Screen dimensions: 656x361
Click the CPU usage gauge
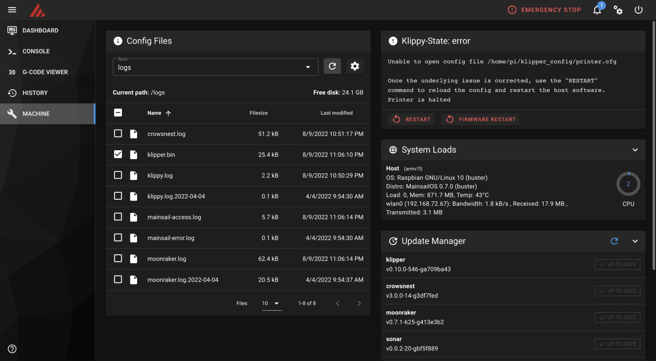tap(628, 184)
